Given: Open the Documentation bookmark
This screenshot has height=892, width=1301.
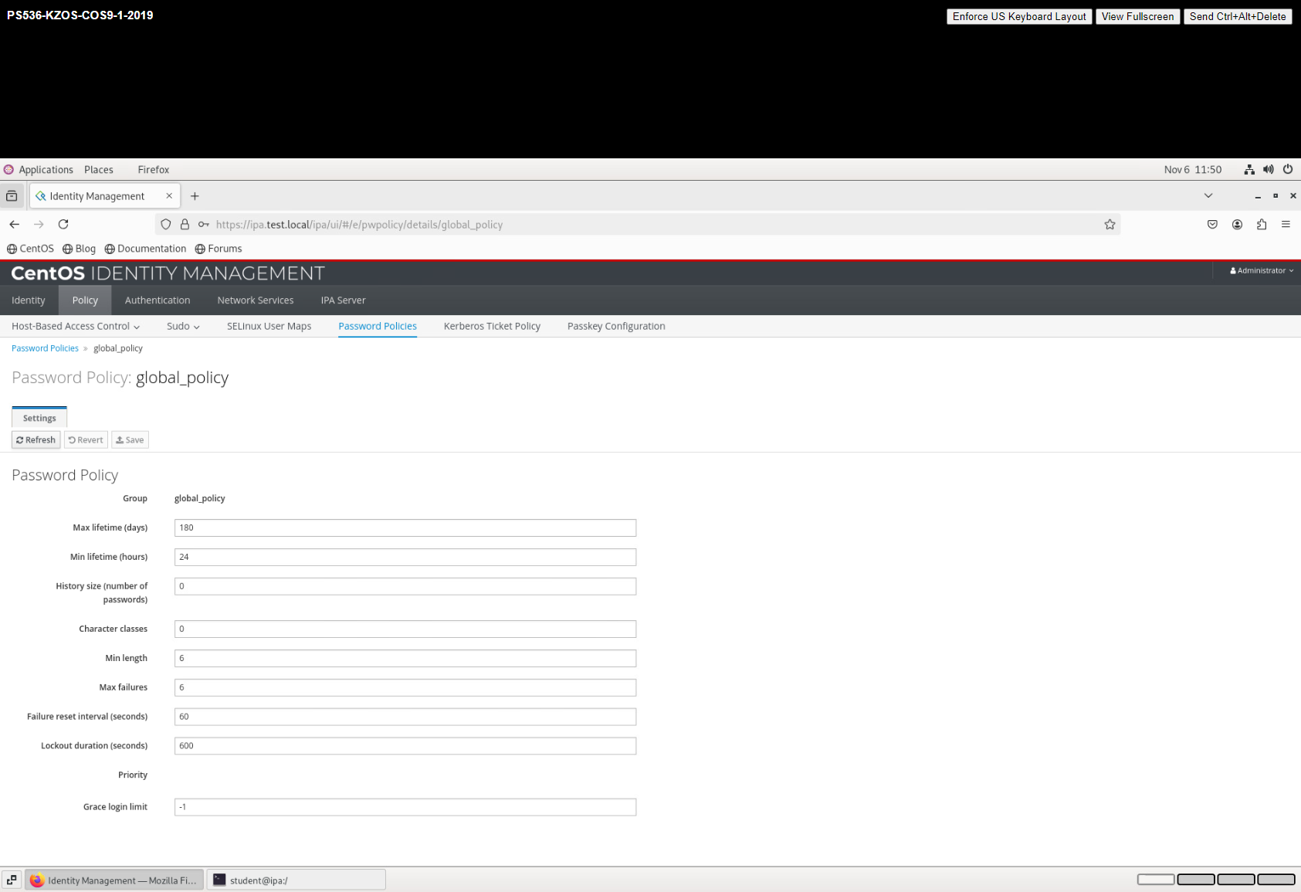Looking at the screenshot, I should 145,249.
